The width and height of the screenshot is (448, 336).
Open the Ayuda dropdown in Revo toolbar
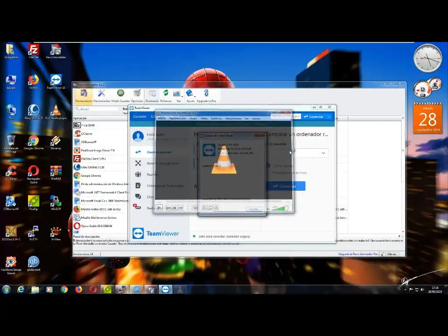(191, 96)
